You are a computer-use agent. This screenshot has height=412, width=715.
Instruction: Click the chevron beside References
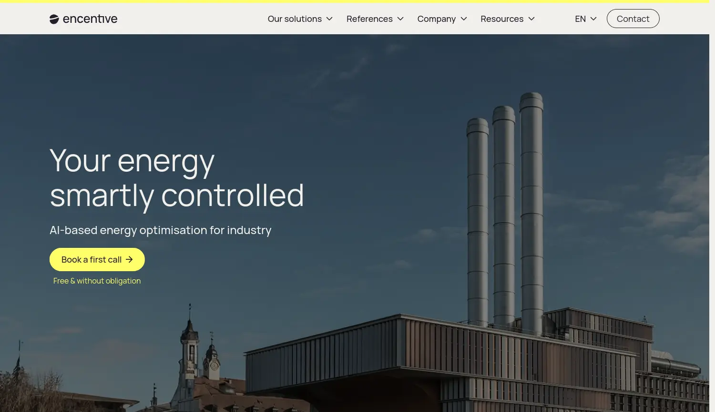coord(400,19)
